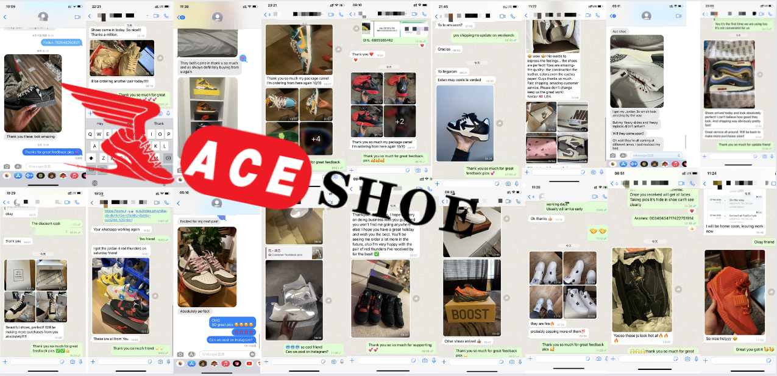Select the "Hey" keyboard suggestion
This screenshot has width=777, height=376.
pyautogui.click(x=101, y=124)
